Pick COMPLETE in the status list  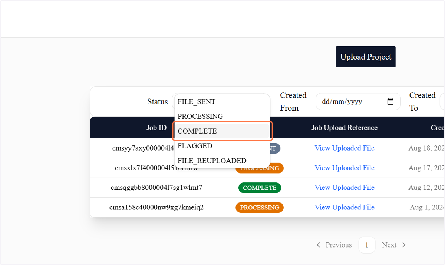click(222, 131)
